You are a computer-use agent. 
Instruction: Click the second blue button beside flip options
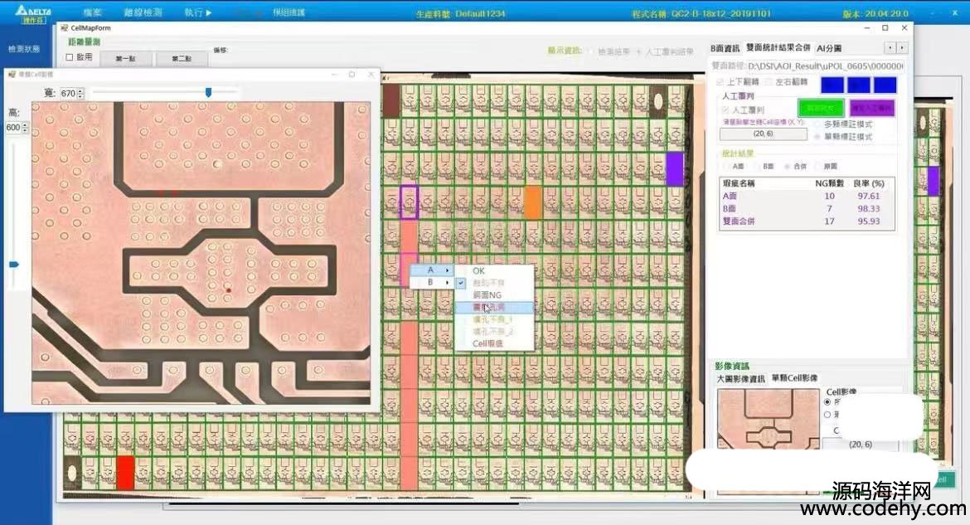pos(859,85)
